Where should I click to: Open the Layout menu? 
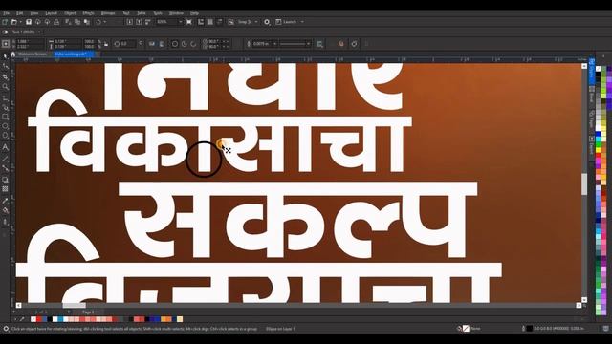pos(51,13)
